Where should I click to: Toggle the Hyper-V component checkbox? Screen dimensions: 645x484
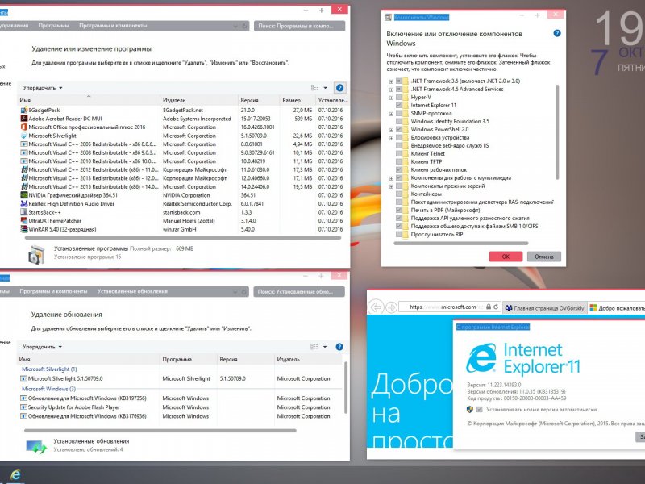(398, 97)
